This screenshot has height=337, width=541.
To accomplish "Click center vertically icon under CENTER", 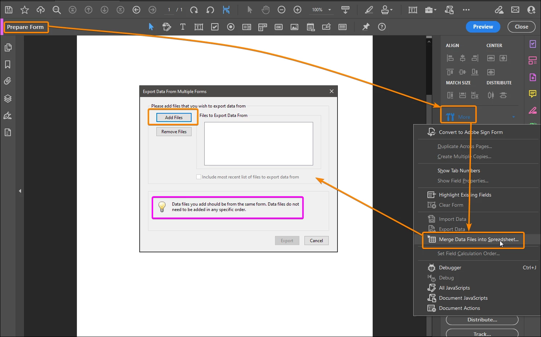I will [491, 58].
